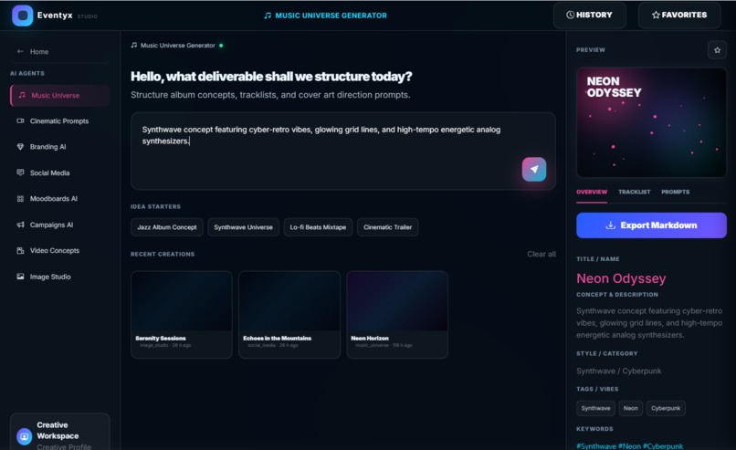The width and height of the screenshot is (736, 450).
Task: Click the Social Media chat icon
Action: [x=20, y=173]
